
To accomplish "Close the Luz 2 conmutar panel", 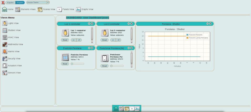I will tap(131, 24).
